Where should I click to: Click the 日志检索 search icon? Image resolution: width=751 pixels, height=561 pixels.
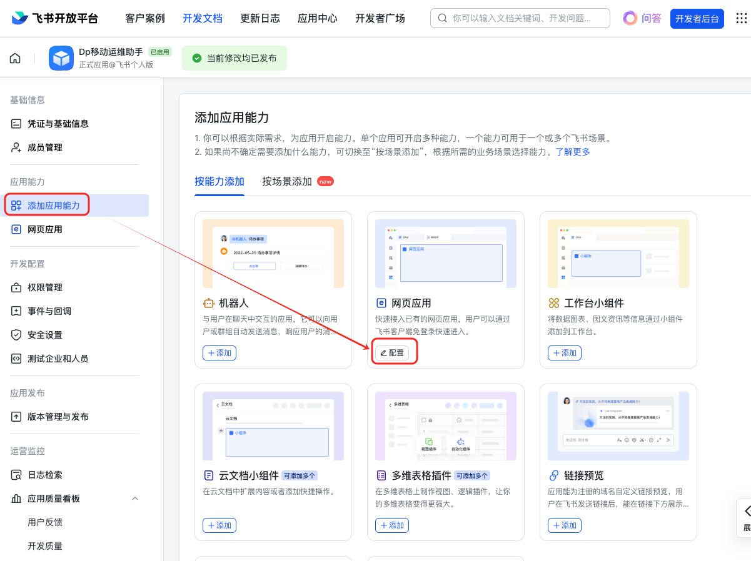point(16,475)
